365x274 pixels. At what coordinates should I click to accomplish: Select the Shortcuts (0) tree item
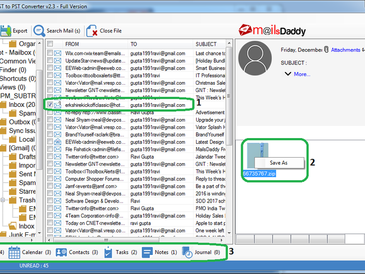[x=17, y=79]
